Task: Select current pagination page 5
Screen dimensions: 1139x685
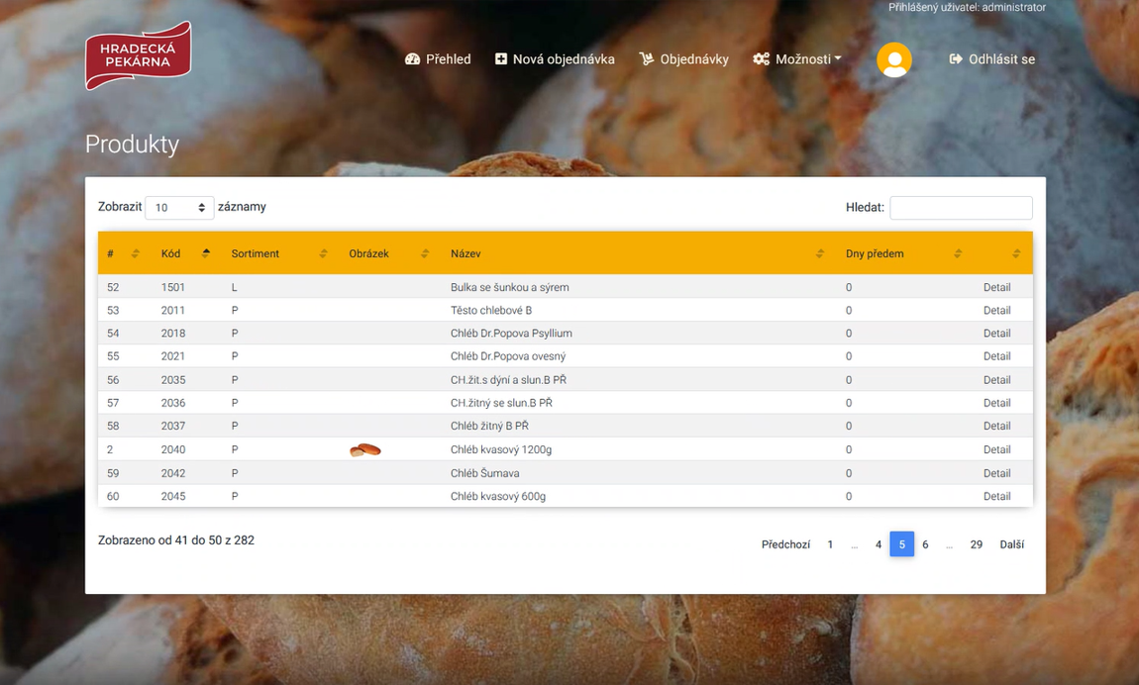Action: coord(901,544)
